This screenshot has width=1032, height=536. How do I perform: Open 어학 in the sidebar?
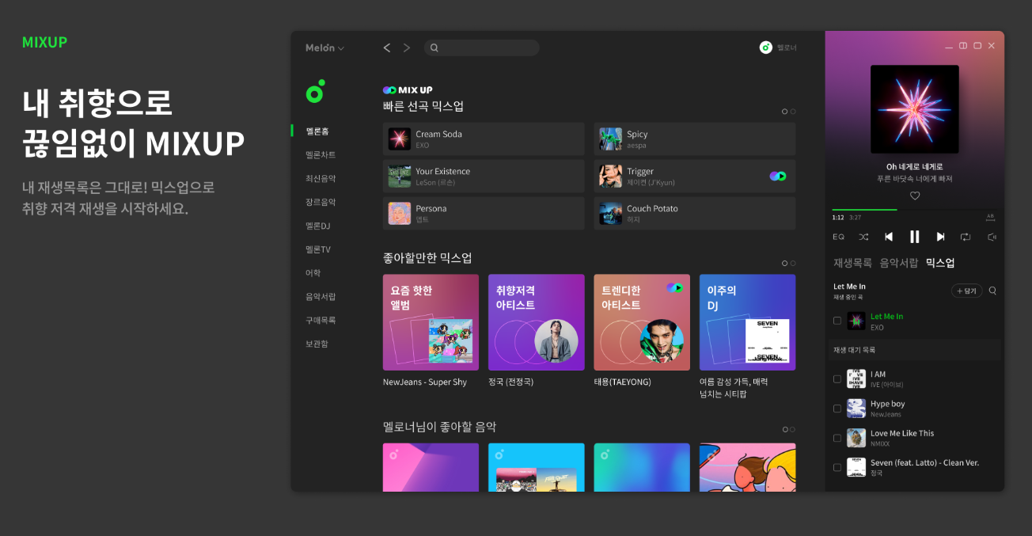point(313,272)
